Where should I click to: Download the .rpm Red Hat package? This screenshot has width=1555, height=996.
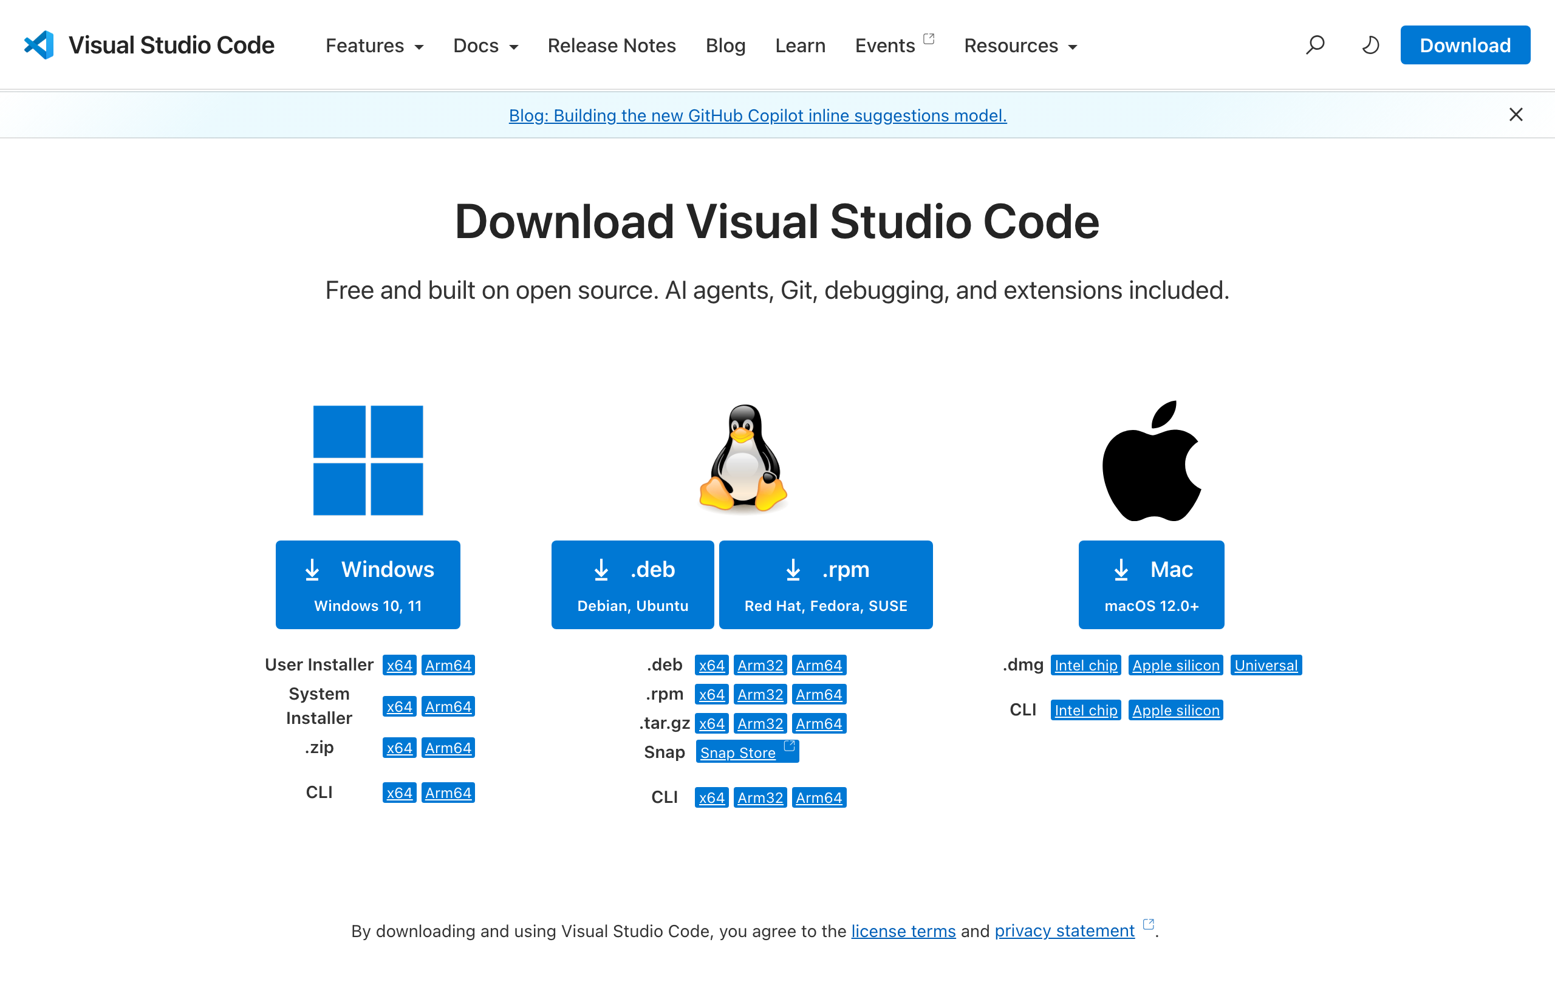826,585
